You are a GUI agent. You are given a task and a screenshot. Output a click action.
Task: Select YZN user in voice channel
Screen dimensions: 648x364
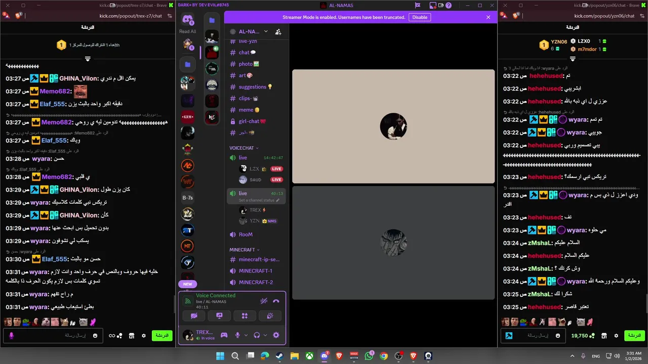coord(261,221)
